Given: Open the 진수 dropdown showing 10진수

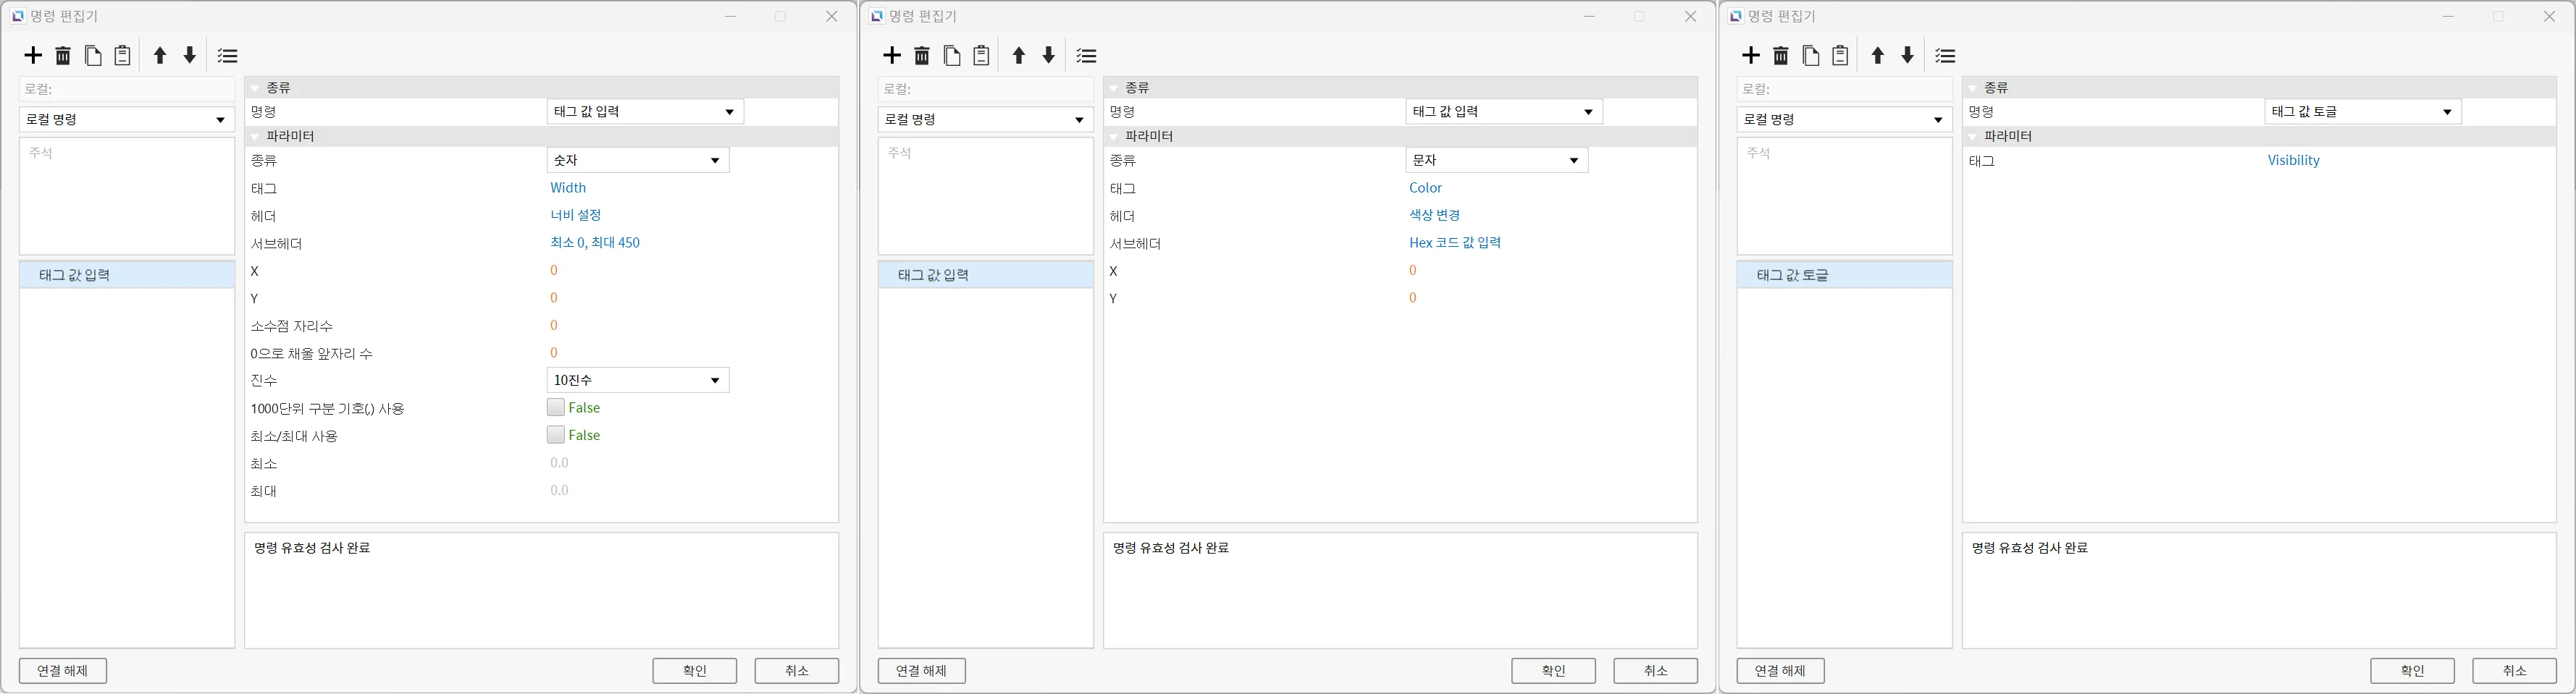Looking at the screenshot, I should [x=638, y=381].
